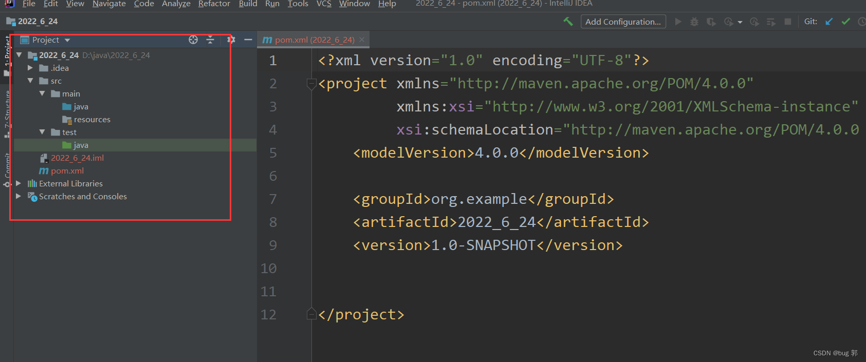Select the External Libraries item
The height and width of the screenshot is (362, 866).
pos(65,183)
